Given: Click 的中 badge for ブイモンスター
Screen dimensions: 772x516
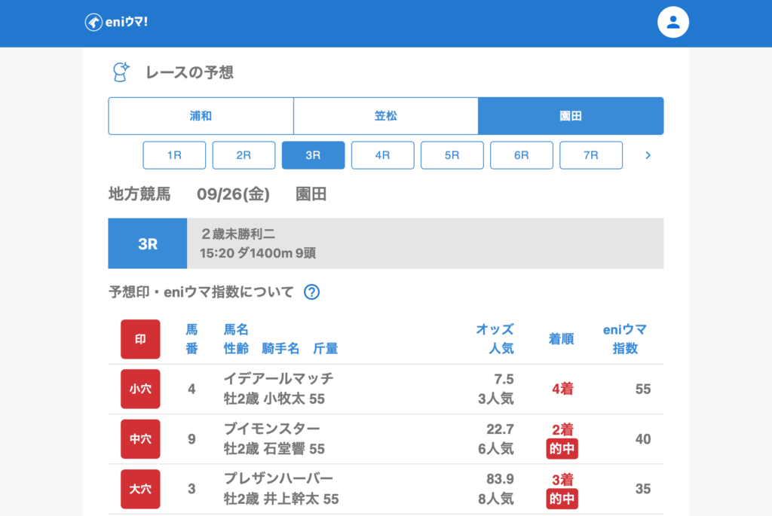Looking at the screenshot, I should tap(562, 450).
